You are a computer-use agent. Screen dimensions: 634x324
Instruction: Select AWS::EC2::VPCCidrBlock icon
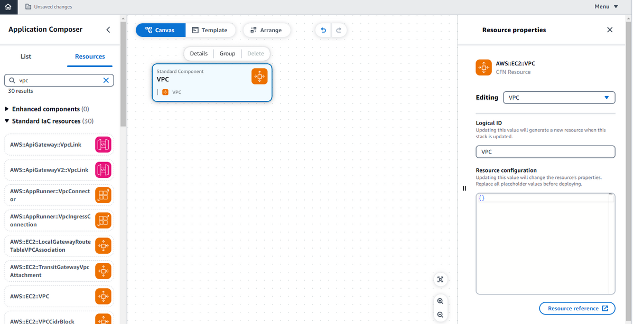pos(103,319)
